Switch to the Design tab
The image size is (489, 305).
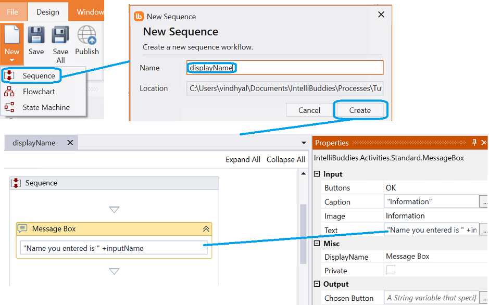pos(47,11)
